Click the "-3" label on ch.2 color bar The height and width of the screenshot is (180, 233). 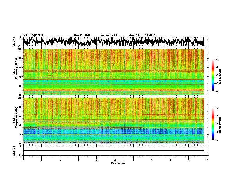pos(217,108)
